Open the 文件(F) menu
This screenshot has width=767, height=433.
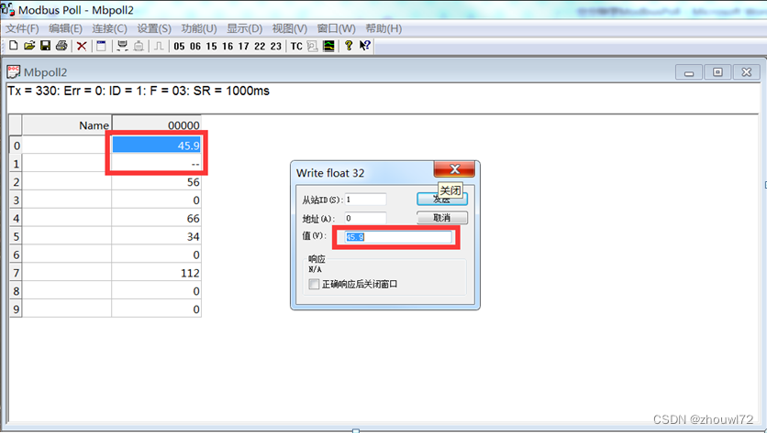(x=22, y=28)
